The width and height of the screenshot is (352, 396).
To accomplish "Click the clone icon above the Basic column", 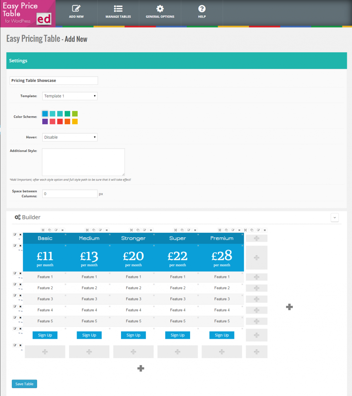I will point(49,230).
